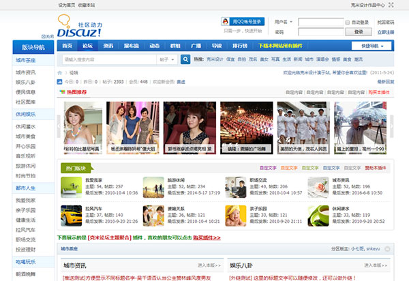Open the 帖子 search type dropdown
Image resolution: width=409 pixels, height=281 pixels.
tap(167, 59)
